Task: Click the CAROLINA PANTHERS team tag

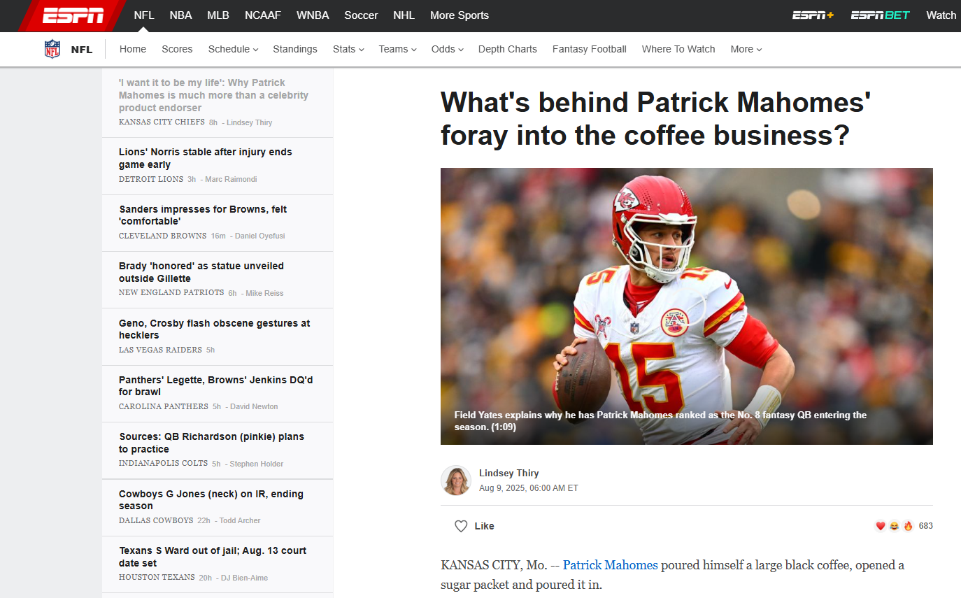Action: [164, 406]
